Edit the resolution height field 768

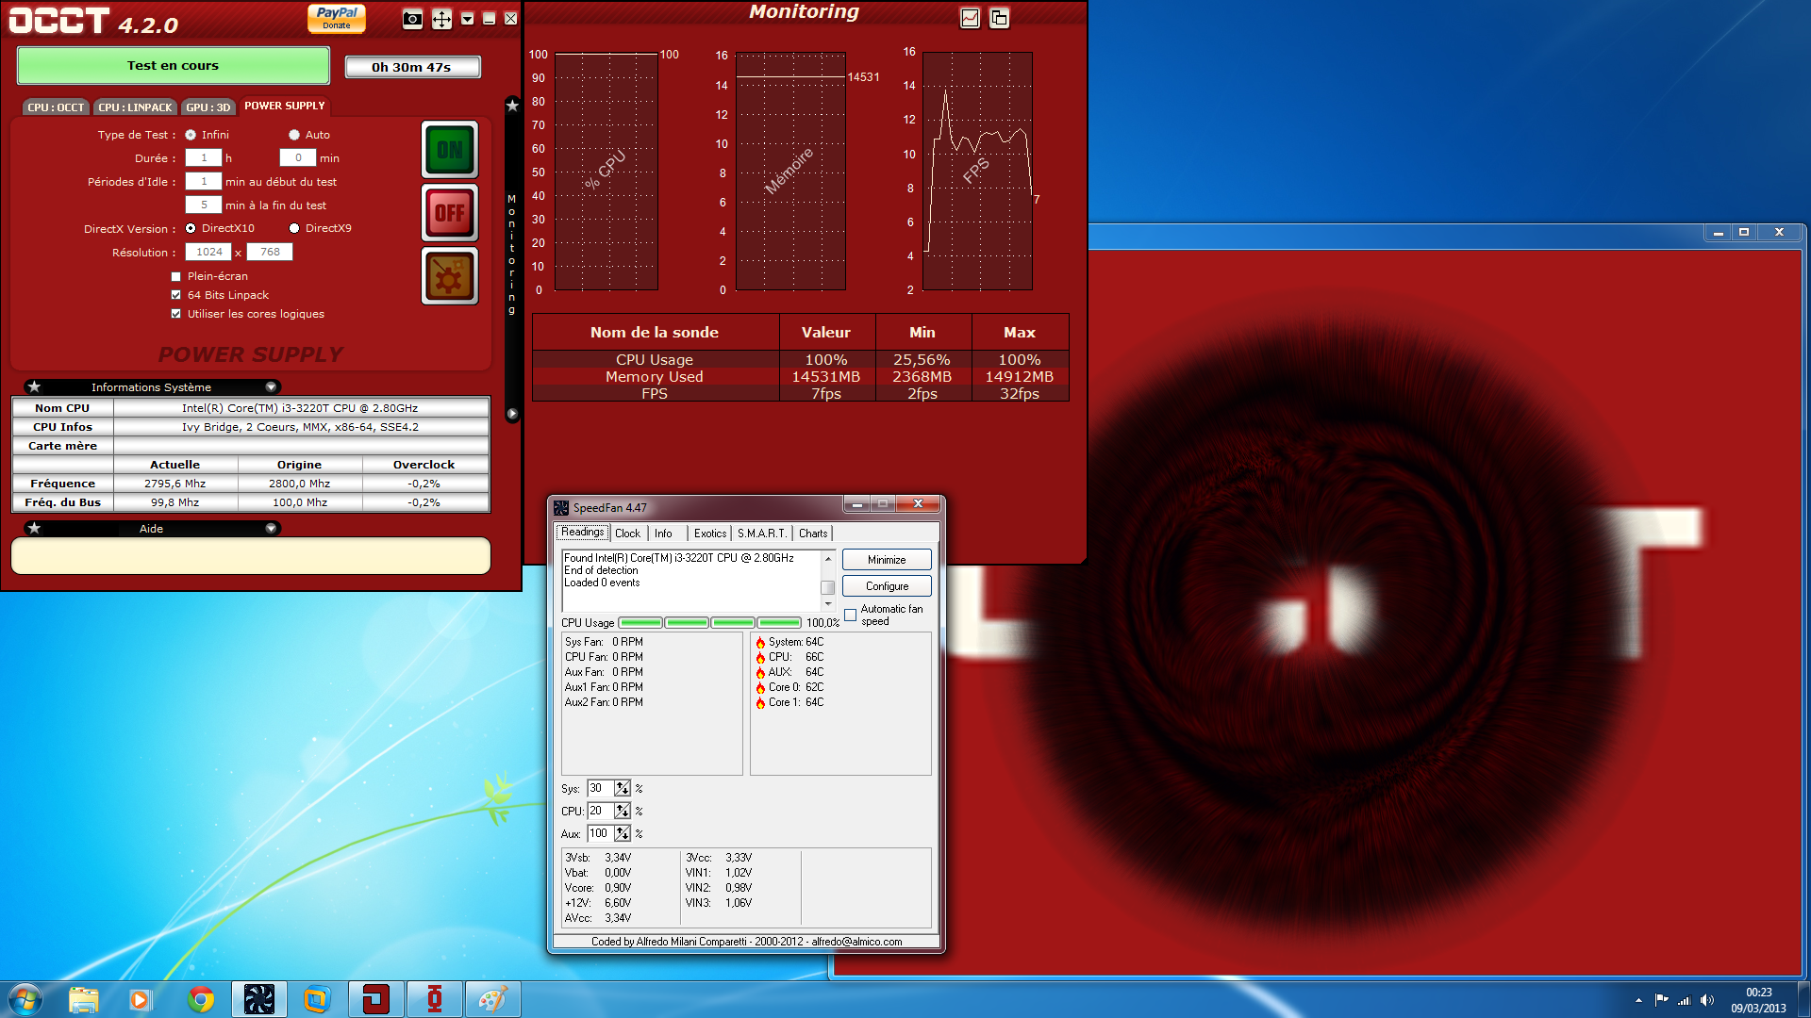point(270,253)
